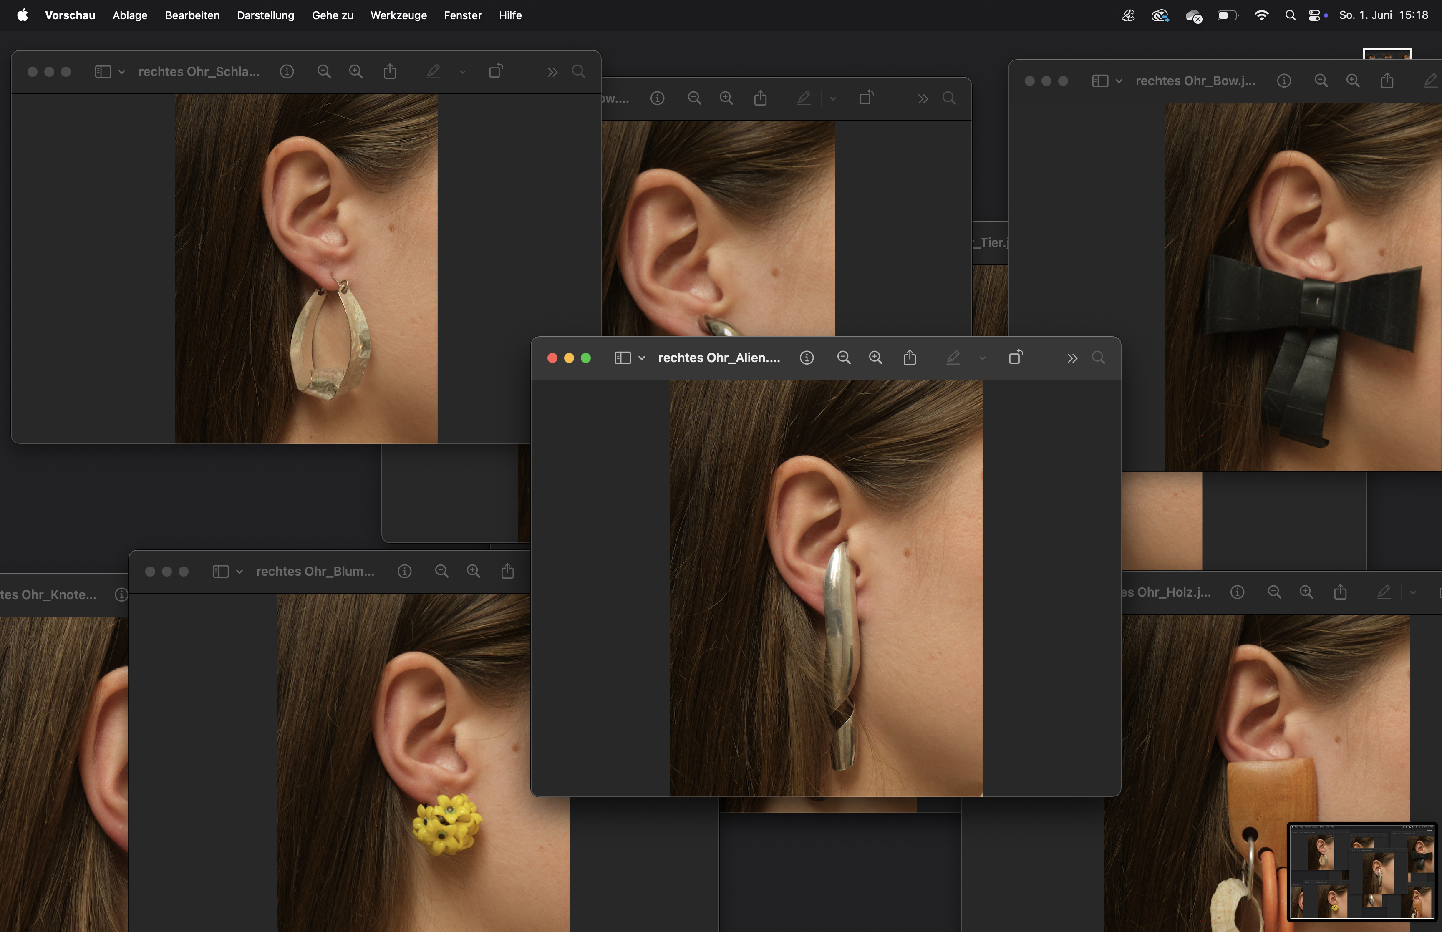
Task: Share the rechtes Ohr_Alien image
Action: coord(910,358)
